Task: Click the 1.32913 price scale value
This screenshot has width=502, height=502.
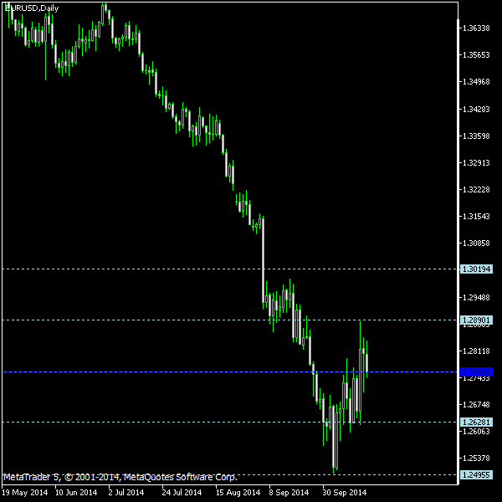Action: (x=476, y=162)
